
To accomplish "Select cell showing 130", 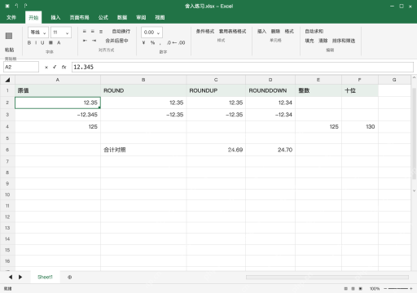I will pos(360,127).
